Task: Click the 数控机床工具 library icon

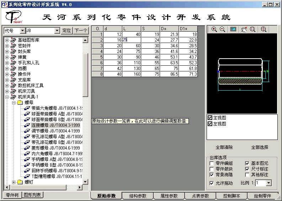Action: (13, 86)
